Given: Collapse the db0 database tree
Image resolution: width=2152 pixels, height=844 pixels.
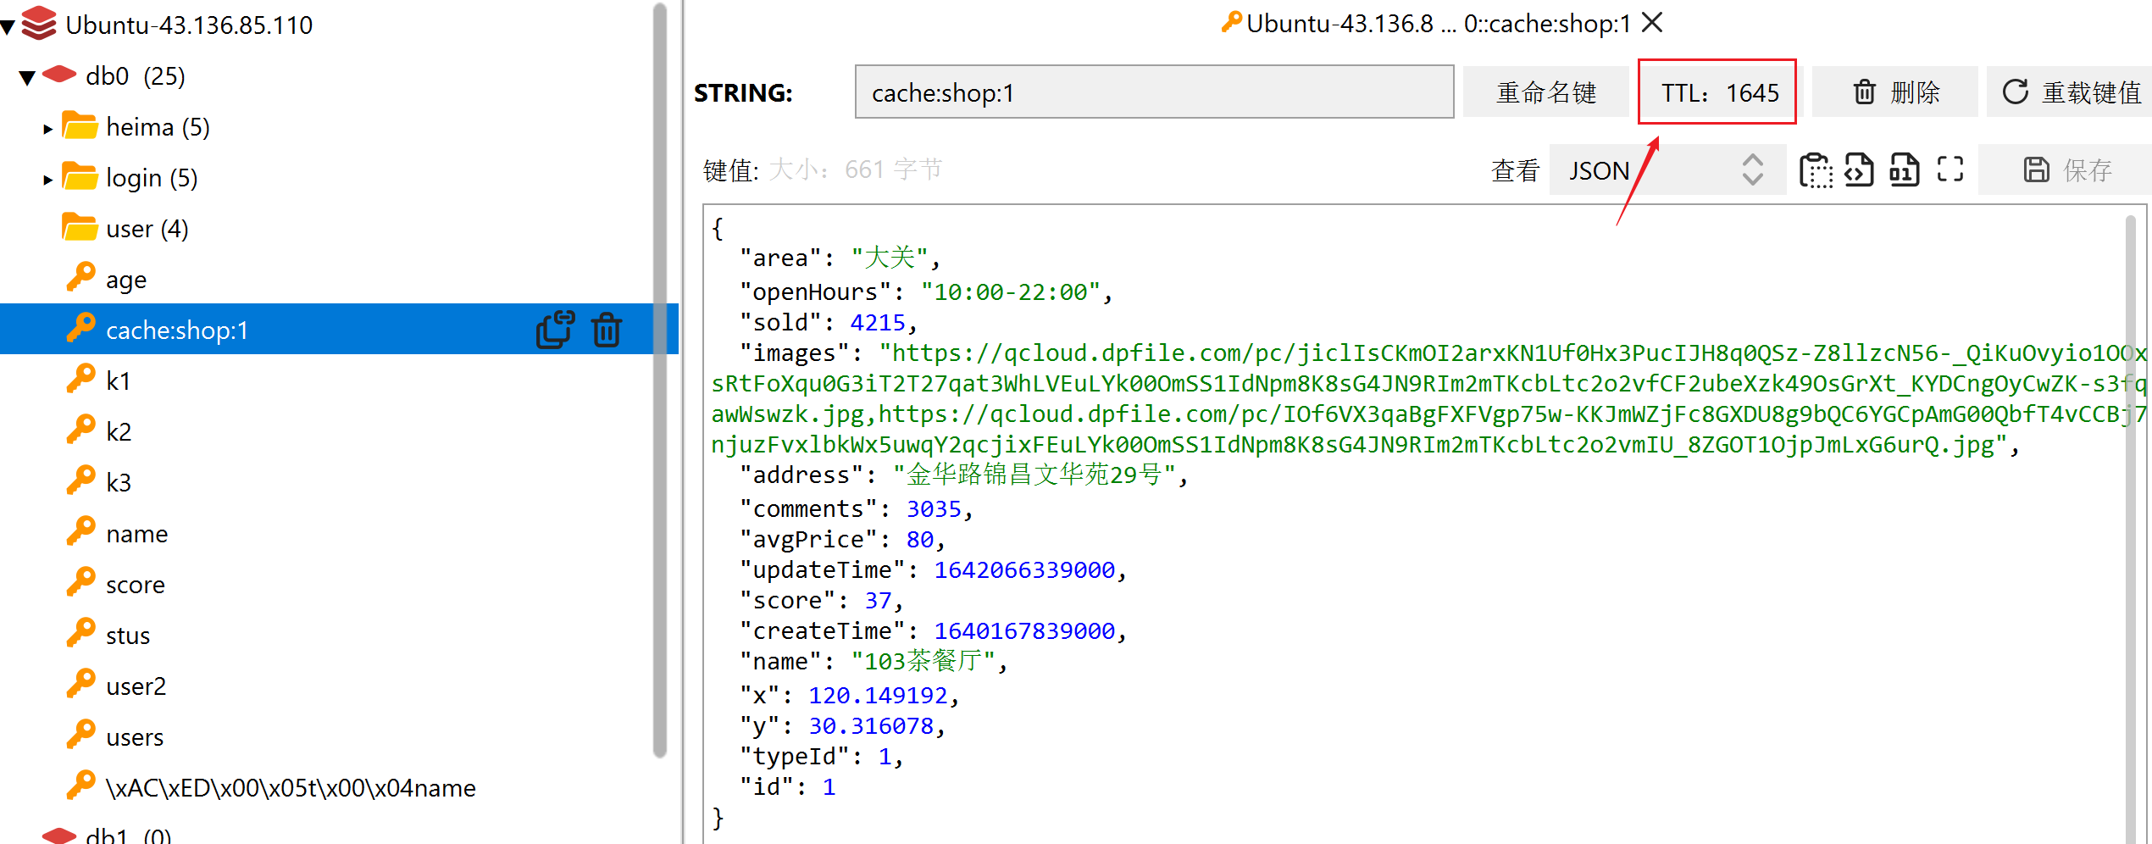Looking at the screenshot, I should click(27, 78).
